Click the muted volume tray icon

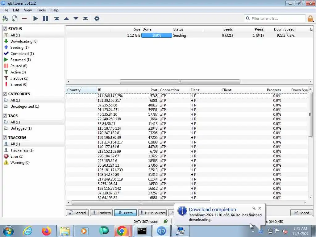click(x=285, y=231)
